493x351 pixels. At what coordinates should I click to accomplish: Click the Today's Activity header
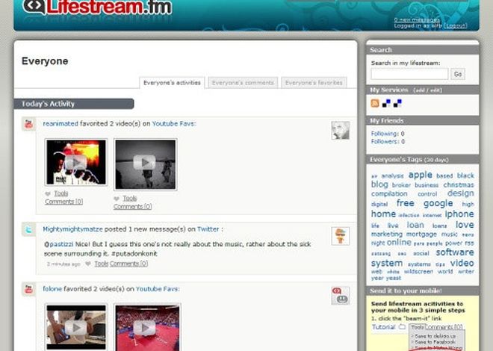pyautogui.click(x=74, y=104)
